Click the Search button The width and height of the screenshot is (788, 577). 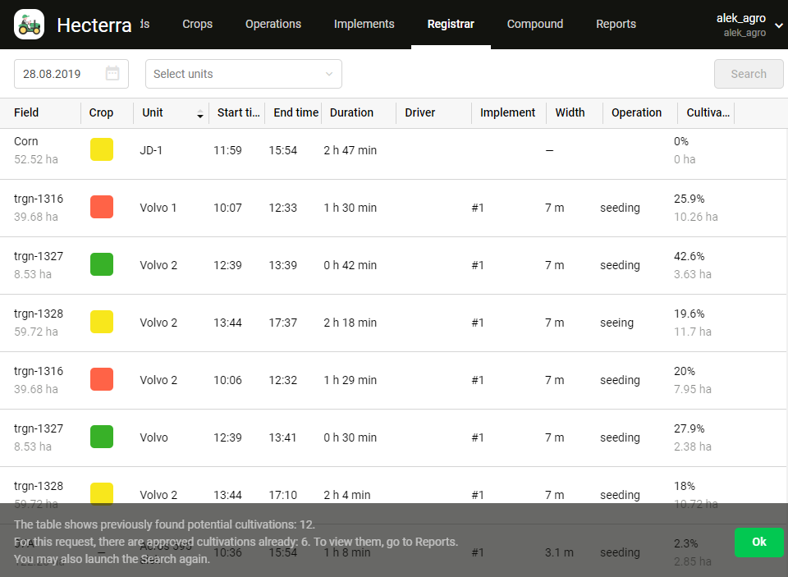coord(748,74)
